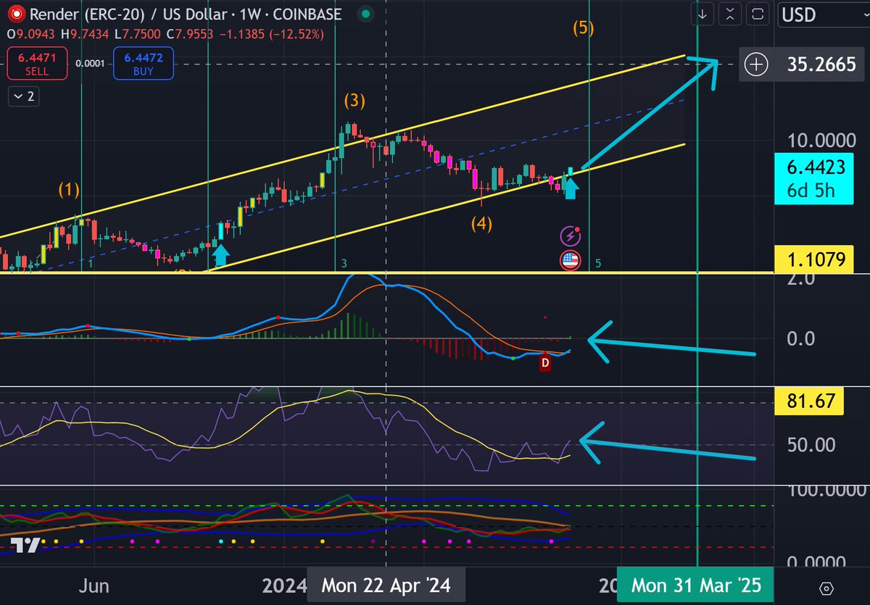Click the US flag economic event icon

point(570,261)
